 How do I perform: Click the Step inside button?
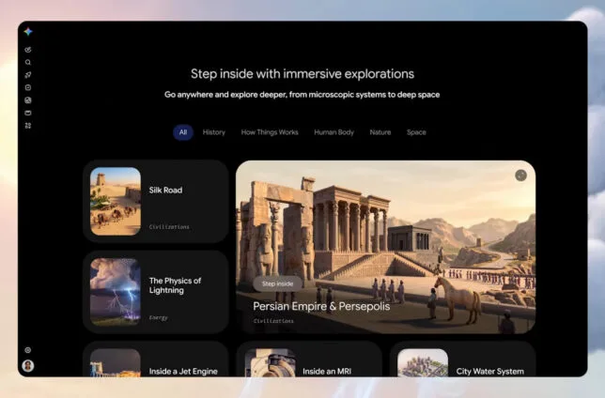pos(277,283)
